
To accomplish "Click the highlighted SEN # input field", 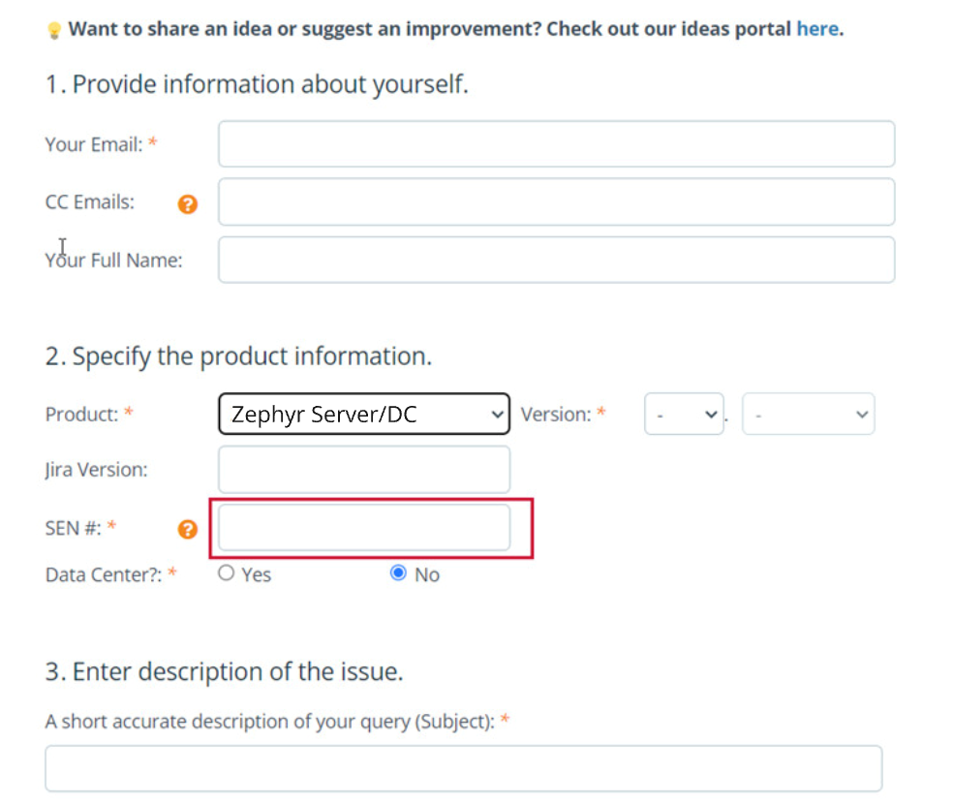I will coord(363,527).
